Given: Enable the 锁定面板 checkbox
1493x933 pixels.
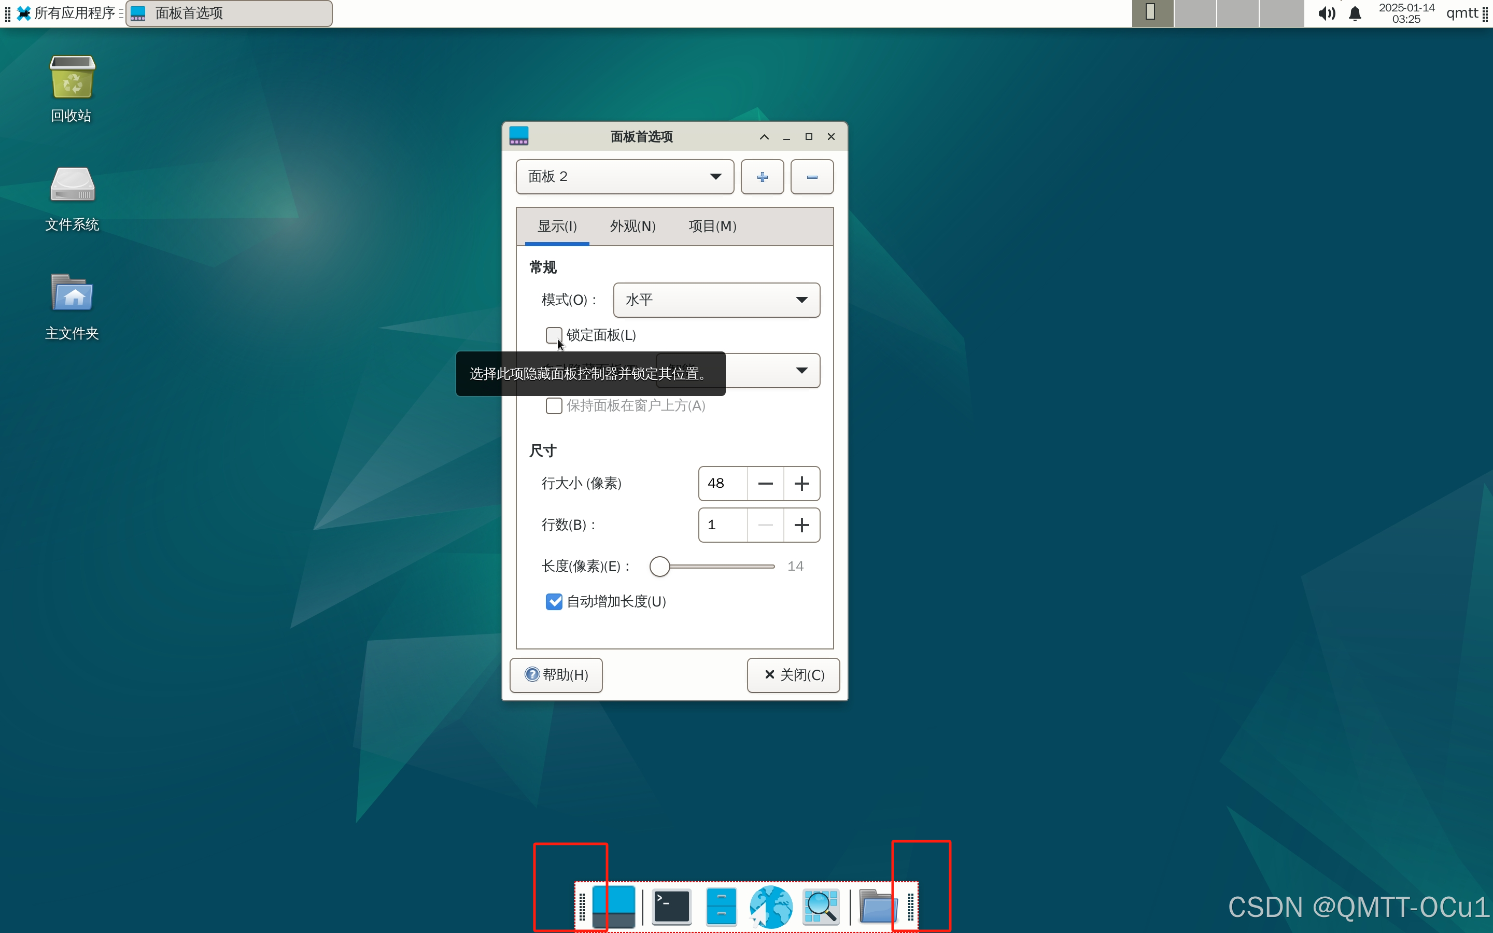Looking at the screenshot, I should (x=554, y=335).
